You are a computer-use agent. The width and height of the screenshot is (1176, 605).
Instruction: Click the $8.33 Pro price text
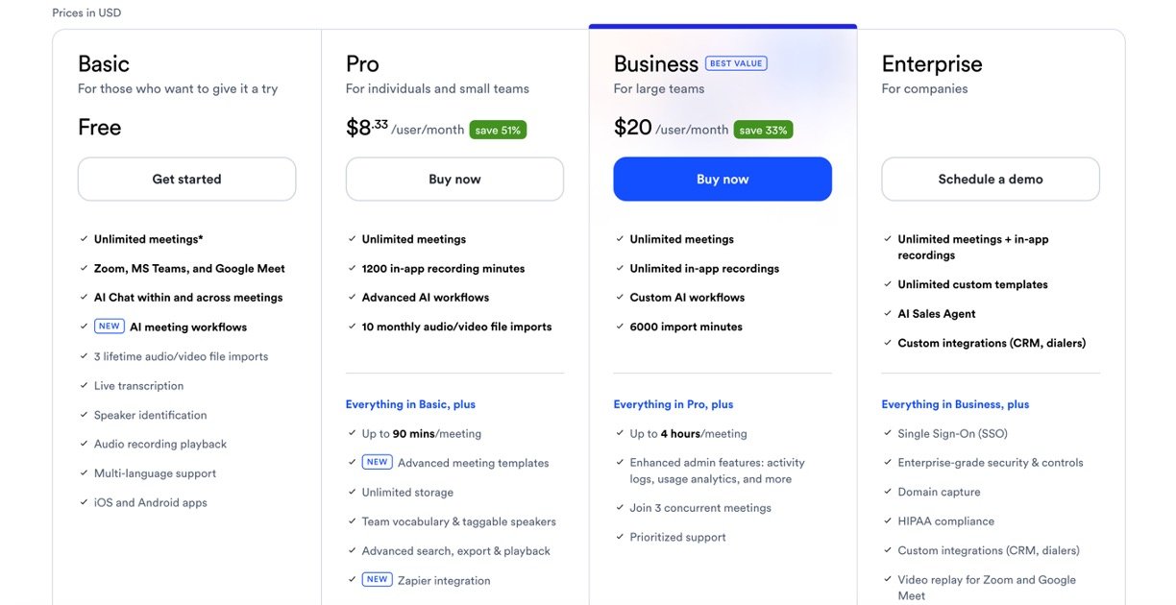367,128
